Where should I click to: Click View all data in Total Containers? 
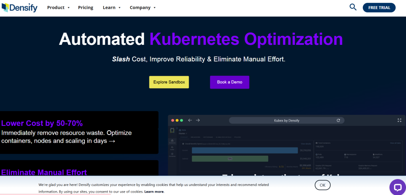coord(395,143)
